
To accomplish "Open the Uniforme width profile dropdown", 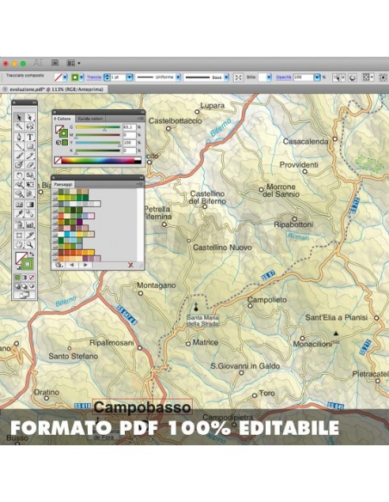I will [178, 77].
